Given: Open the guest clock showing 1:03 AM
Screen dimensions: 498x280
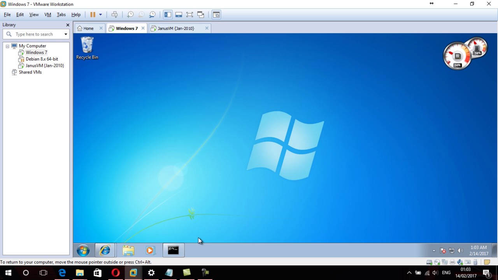Looking at the screenshot, I should pyautogui.click(x=479, y=250).
